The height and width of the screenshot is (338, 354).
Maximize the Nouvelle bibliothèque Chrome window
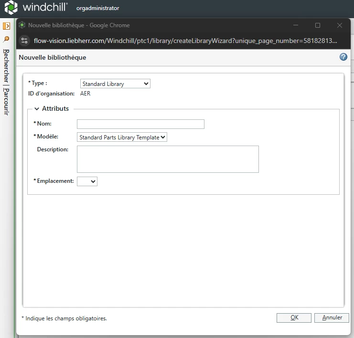[x=318, y=25]
